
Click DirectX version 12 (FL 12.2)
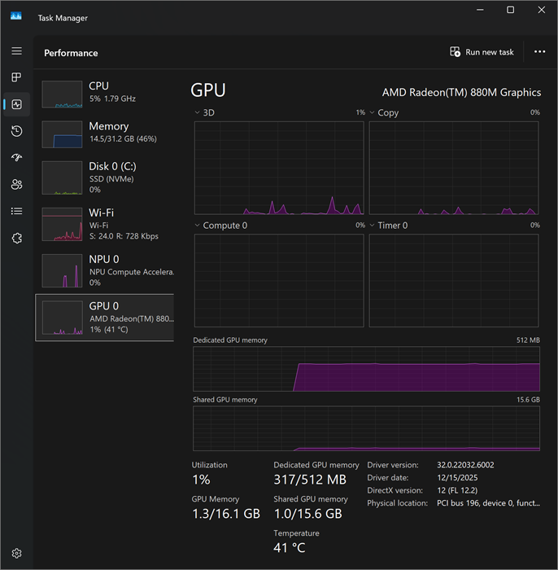pyautogui.click(x=457, y=490)
